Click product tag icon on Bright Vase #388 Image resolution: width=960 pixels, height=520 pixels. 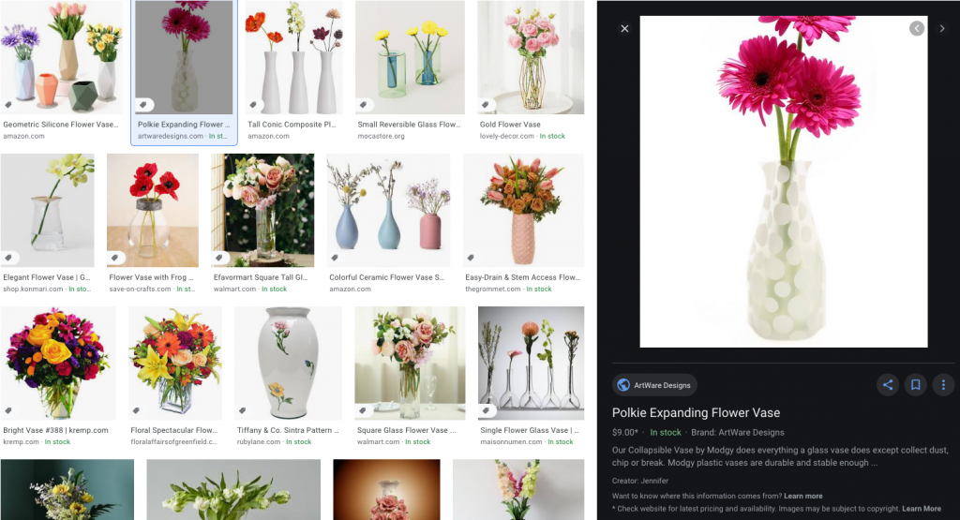(x=8, y=410)
